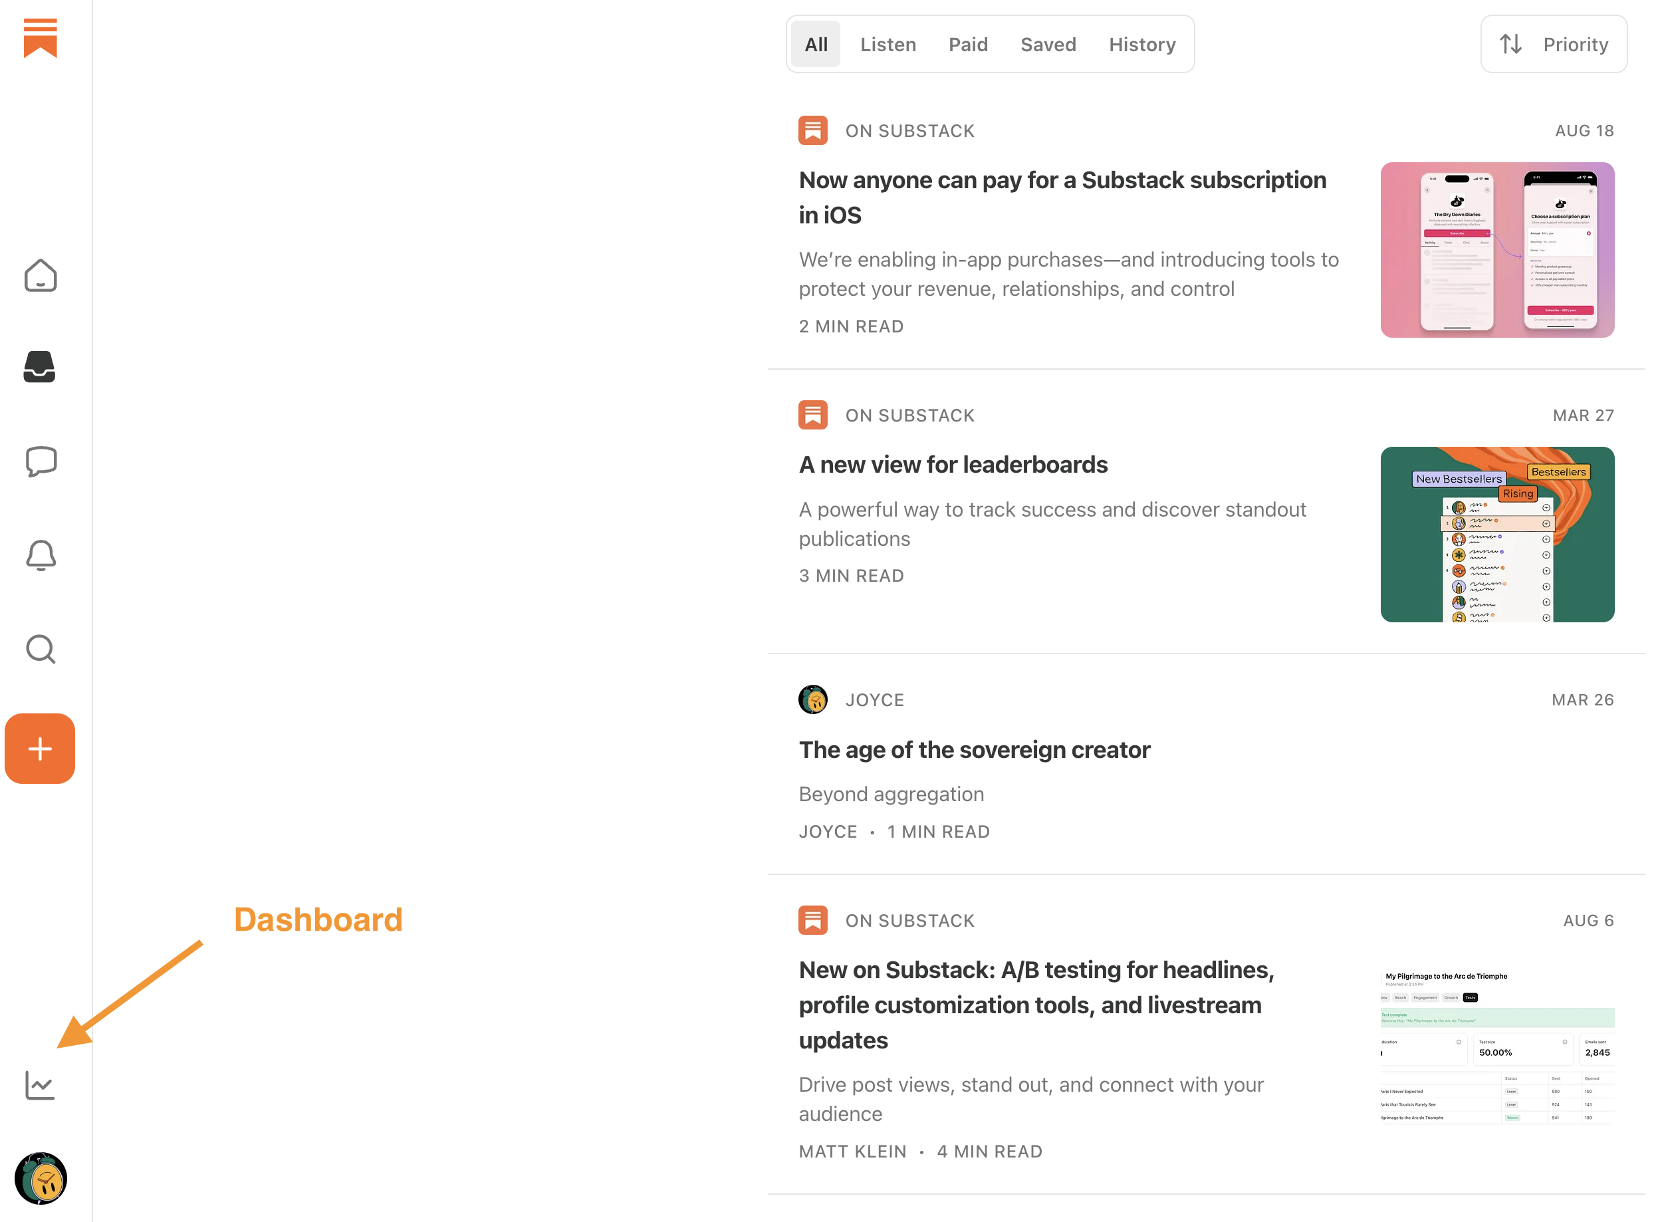This screenshot has width=1658, height=1222.
Task: Switch to the Listen tab
Action: pyautogui.click(x=888, y=45)
